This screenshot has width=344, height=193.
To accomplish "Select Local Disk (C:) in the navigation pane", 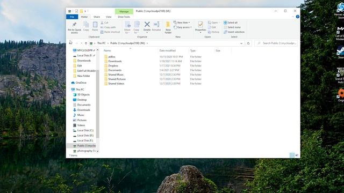I will [x=83, y=130].
